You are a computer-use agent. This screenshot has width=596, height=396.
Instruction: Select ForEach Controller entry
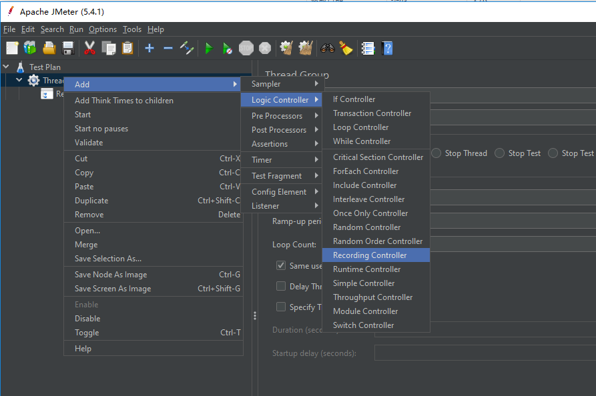pos(376,171)
